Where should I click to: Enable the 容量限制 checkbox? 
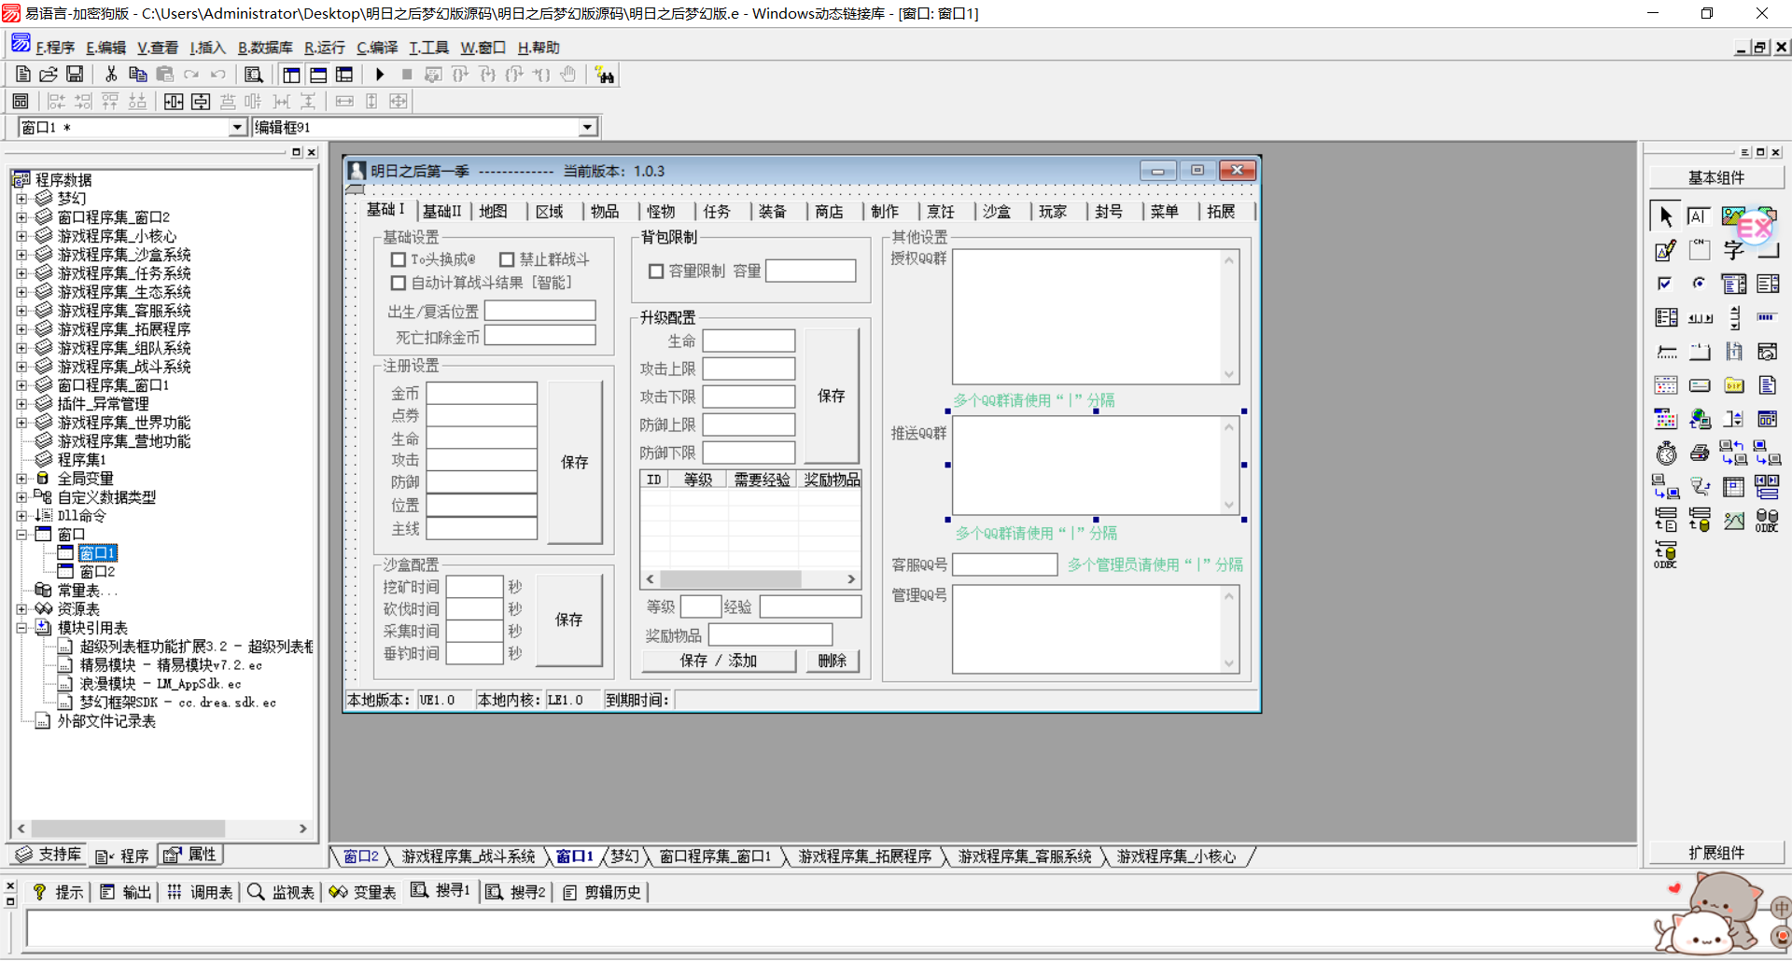(656, 272)
